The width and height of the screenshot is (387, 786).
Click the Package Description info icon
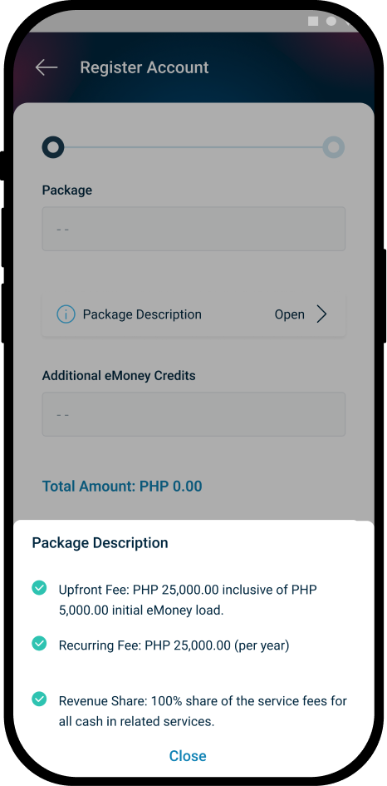tap(66, 314)
